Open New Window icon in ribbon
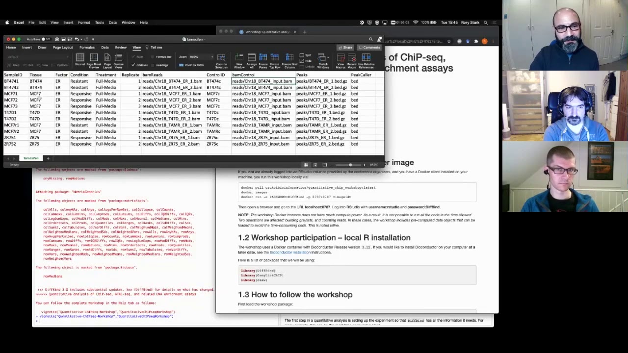628x353 pixels. pyautogui.click(x=239, y=58)
